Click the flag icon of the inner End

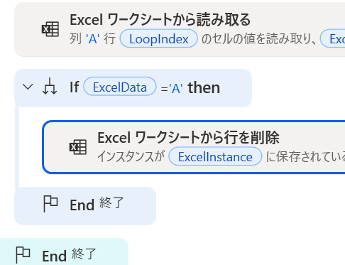pyautogui.click(x=50, y=203)
